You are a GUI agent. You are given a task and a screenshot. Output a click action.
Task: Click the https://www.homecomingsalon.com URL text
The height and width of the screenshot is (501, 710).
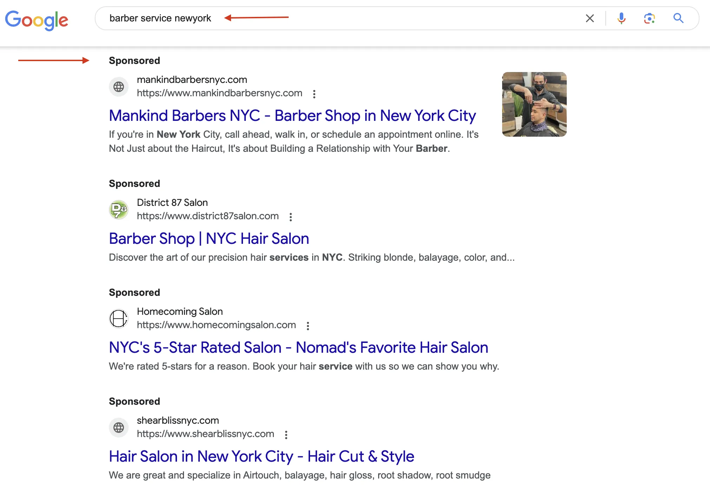[216, 325]
